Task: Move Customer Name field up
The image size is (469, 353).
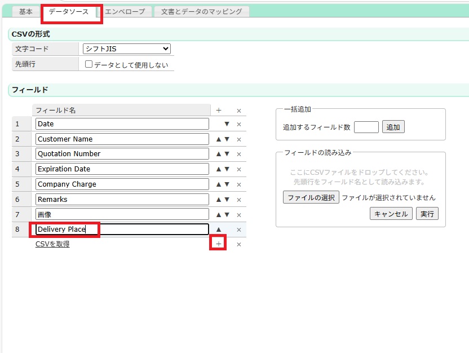Action: tap(219, 139)
